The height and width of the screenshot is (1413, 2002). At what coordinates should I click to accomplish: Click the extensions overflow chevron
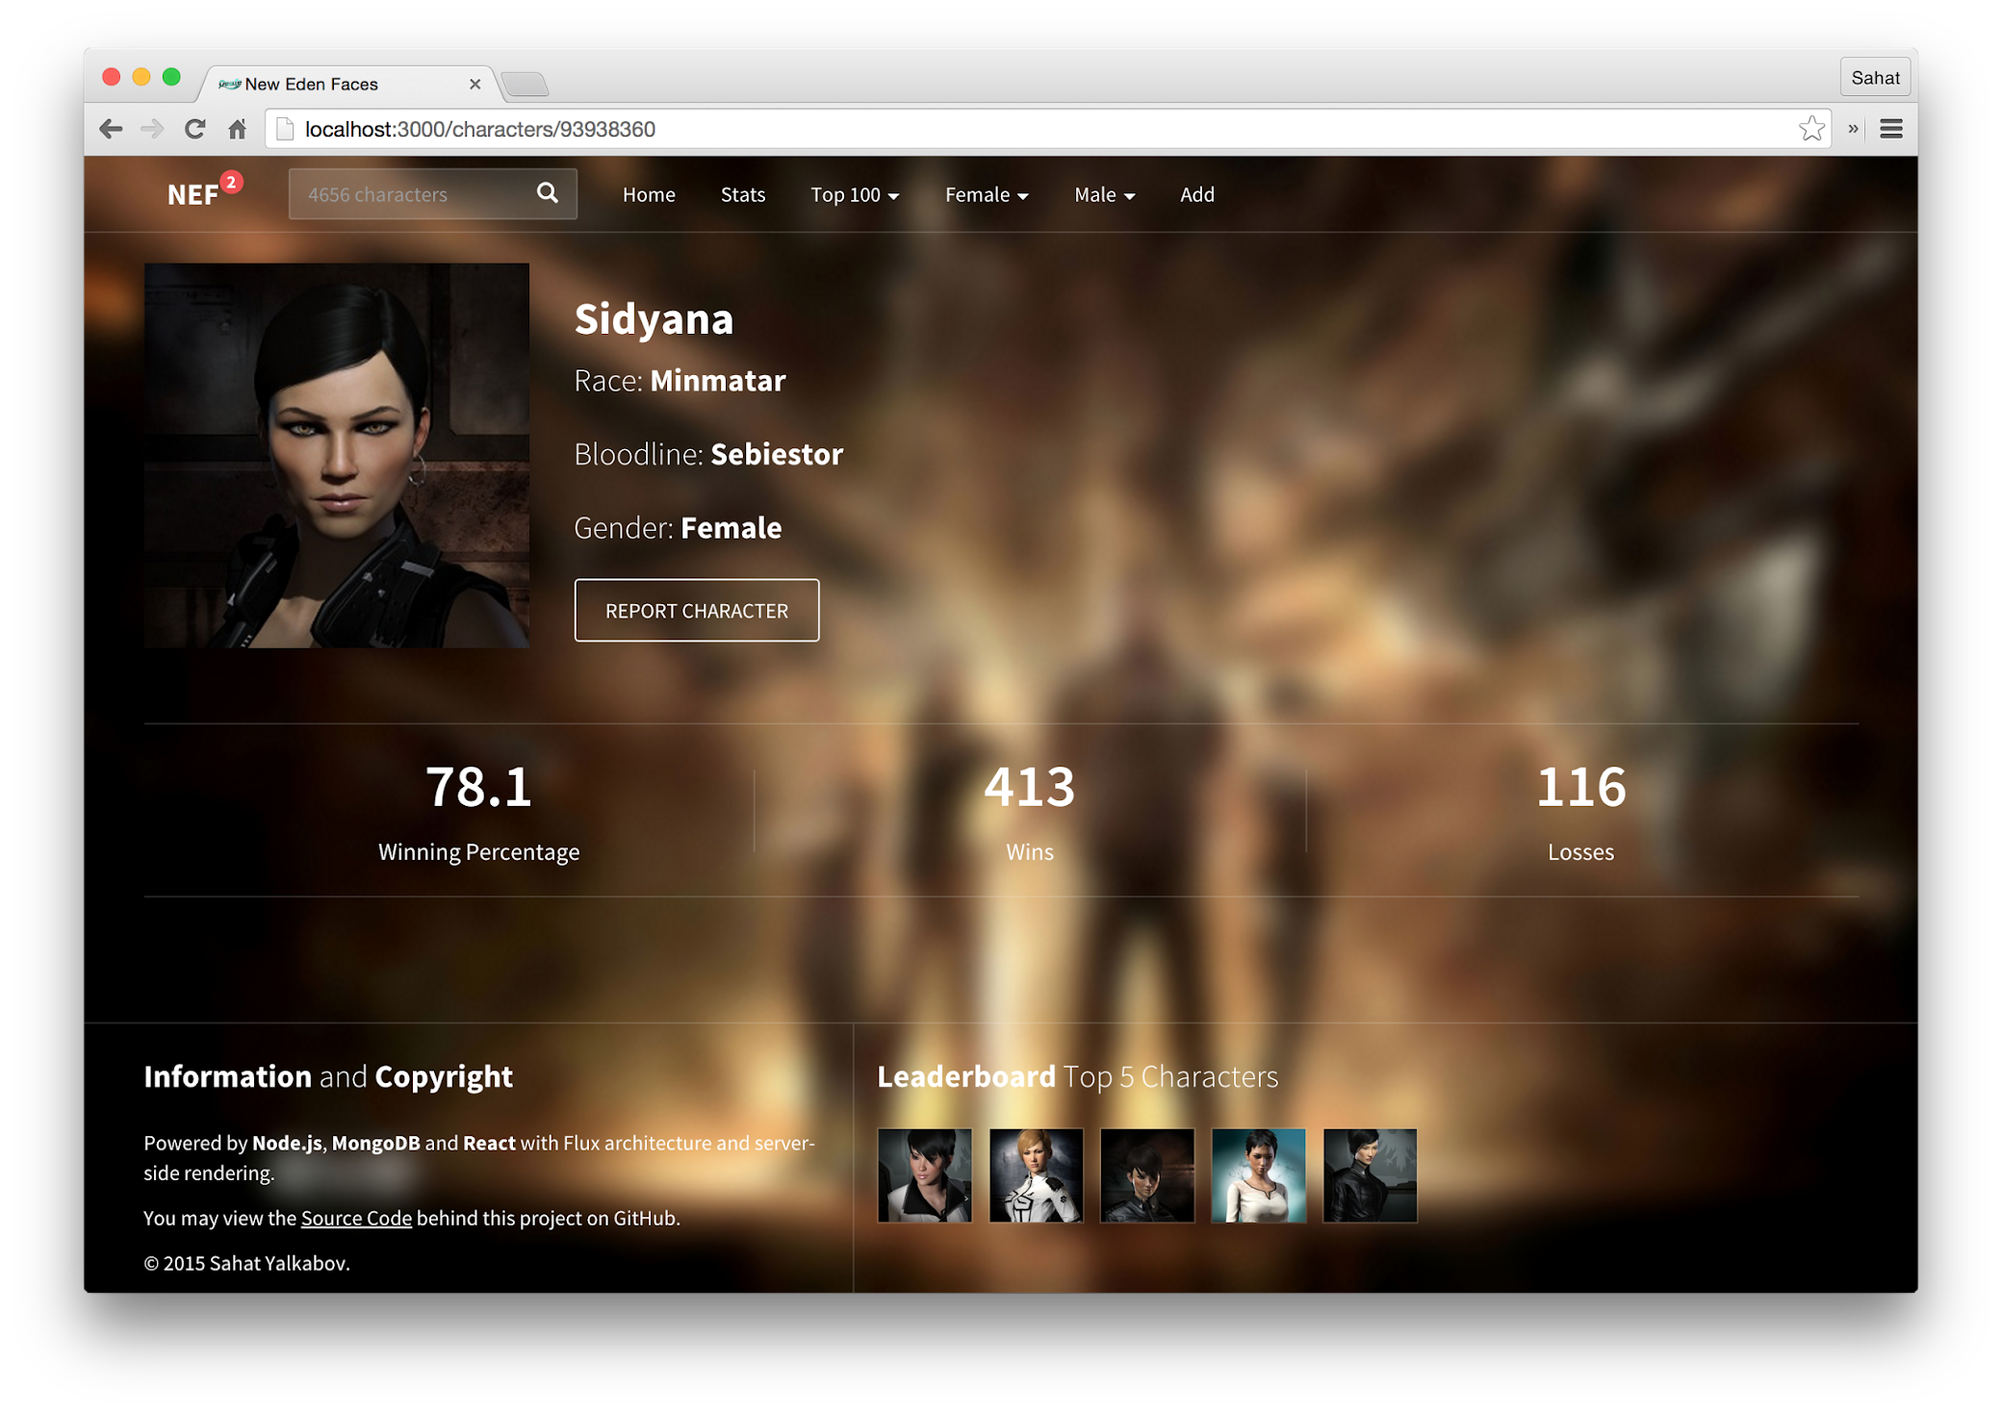[1853, 129]
